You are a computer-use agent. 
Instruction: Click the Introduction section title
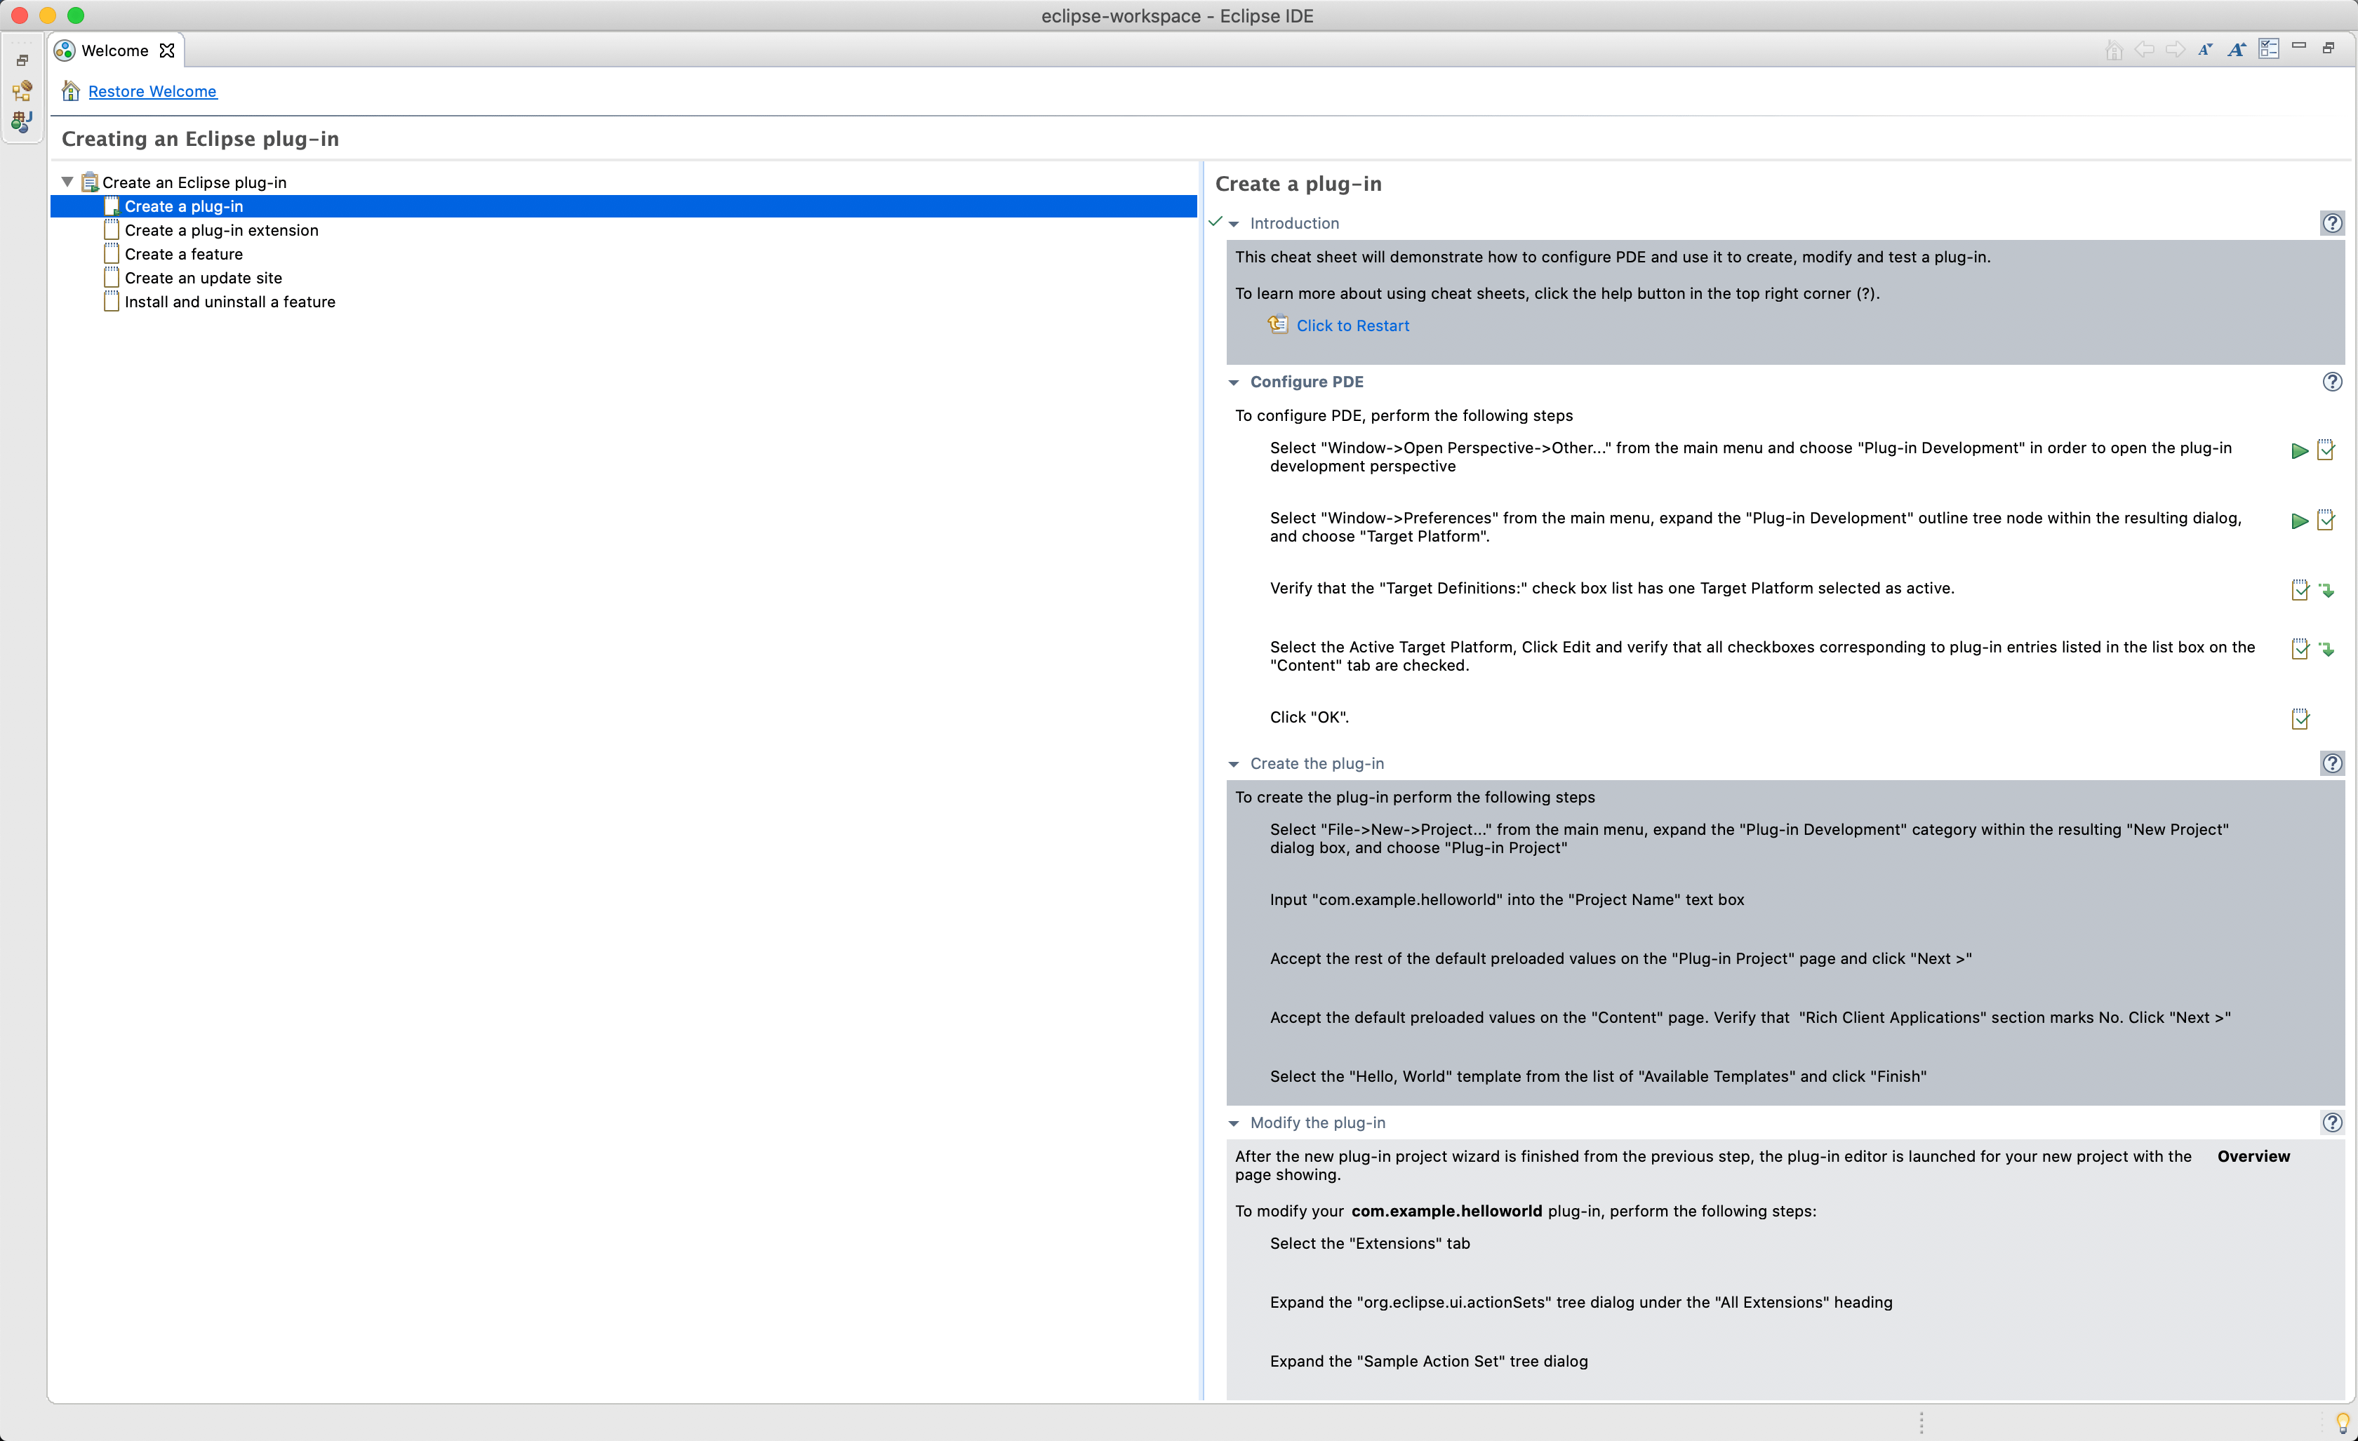point(1294,223)
